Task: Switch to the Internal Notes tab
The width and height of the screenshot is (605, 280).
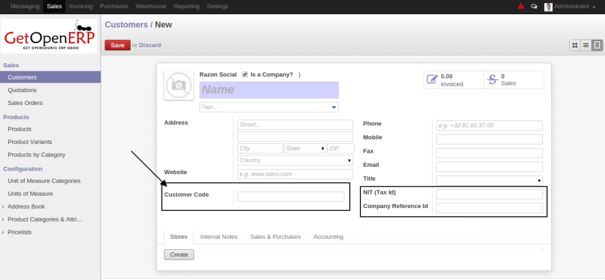Action: pos(219,236)
